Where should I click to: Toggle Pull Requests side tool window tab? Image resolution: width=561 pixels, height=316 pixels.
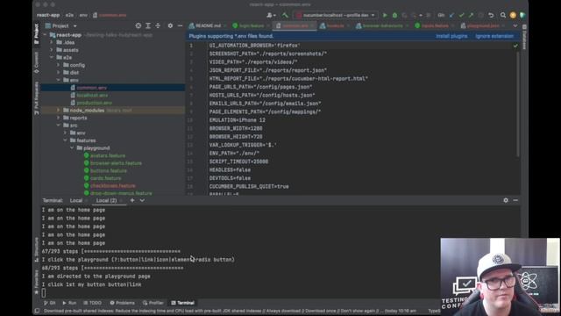37,97
